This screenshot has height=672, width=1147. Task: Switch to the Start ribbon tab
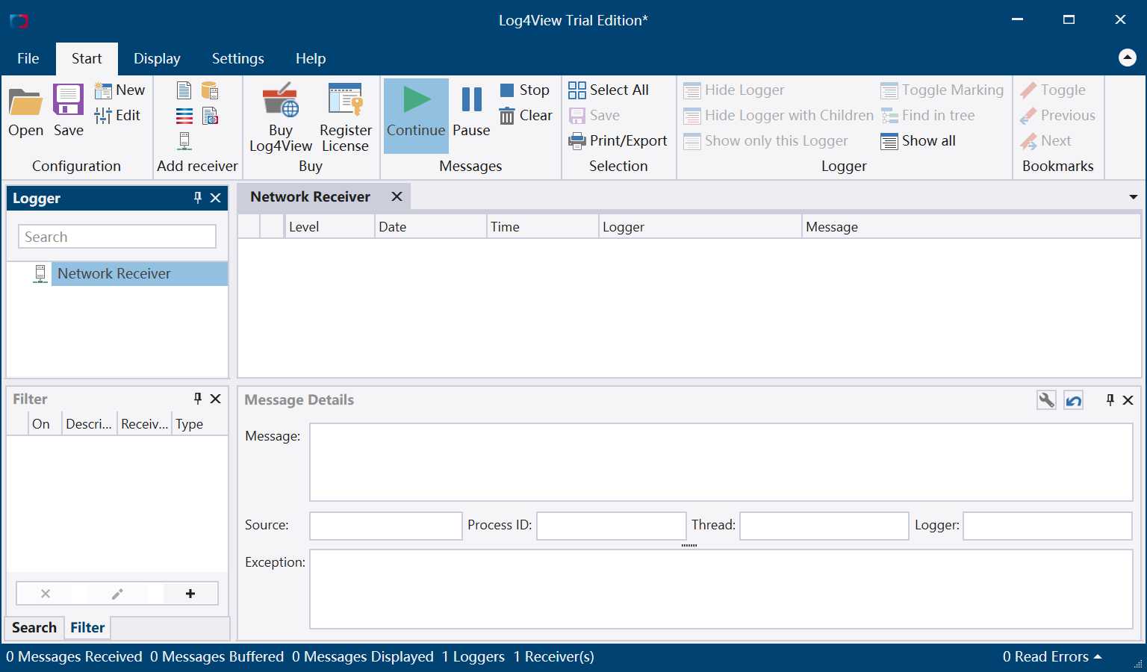[87, 58]
